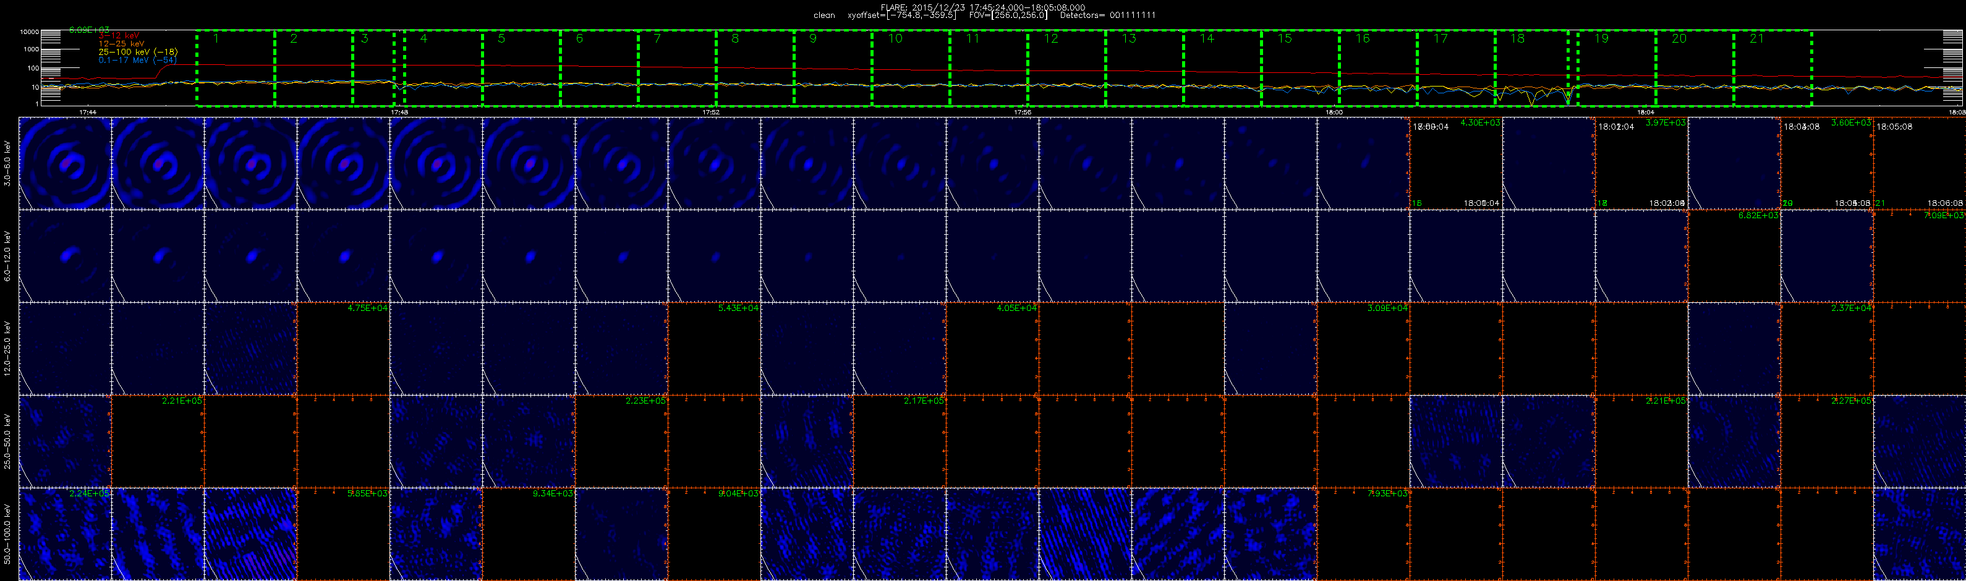This screenshot has height=581, width=1966.
Task: Click the 'Detectors= 001111111' text
Action: 1107,15
